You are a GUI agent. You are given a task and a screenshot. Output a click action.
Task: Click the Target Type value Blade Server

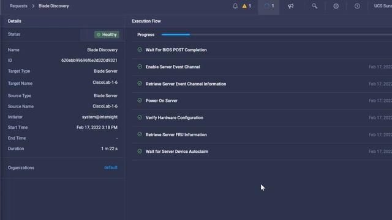[x=105, y=71]
